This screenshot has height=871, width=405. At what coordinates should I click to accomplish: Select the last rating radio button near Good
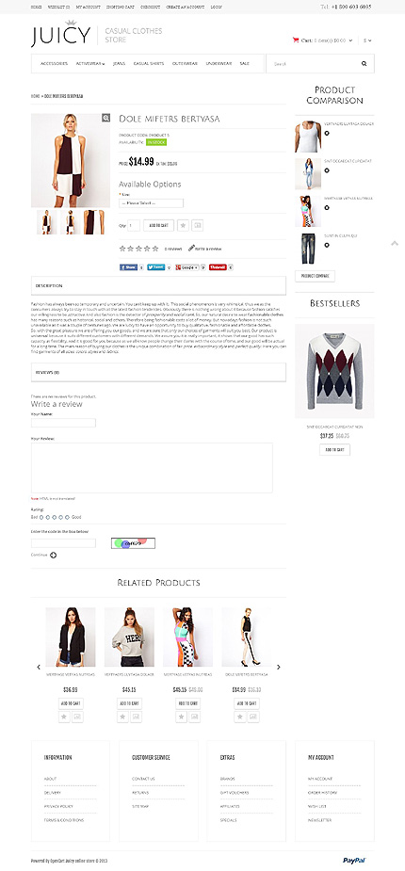click(67, 517)
